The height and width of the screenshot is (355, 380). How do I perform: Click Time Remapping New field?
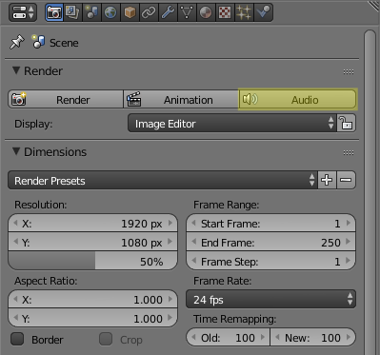tap(313, 338)
